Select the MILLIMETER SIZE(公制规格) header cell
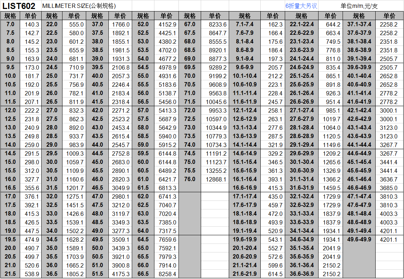404x279 pixels. 79,6
